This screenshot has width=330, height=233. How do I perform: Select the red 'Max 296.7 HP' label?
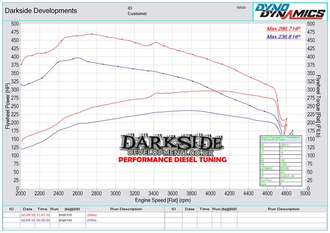click(x=283, y=29)
